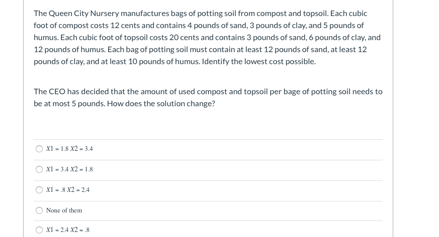Click the word CEO in the second paragraph
Screen dimensions: 439x237
click(57, 92)
